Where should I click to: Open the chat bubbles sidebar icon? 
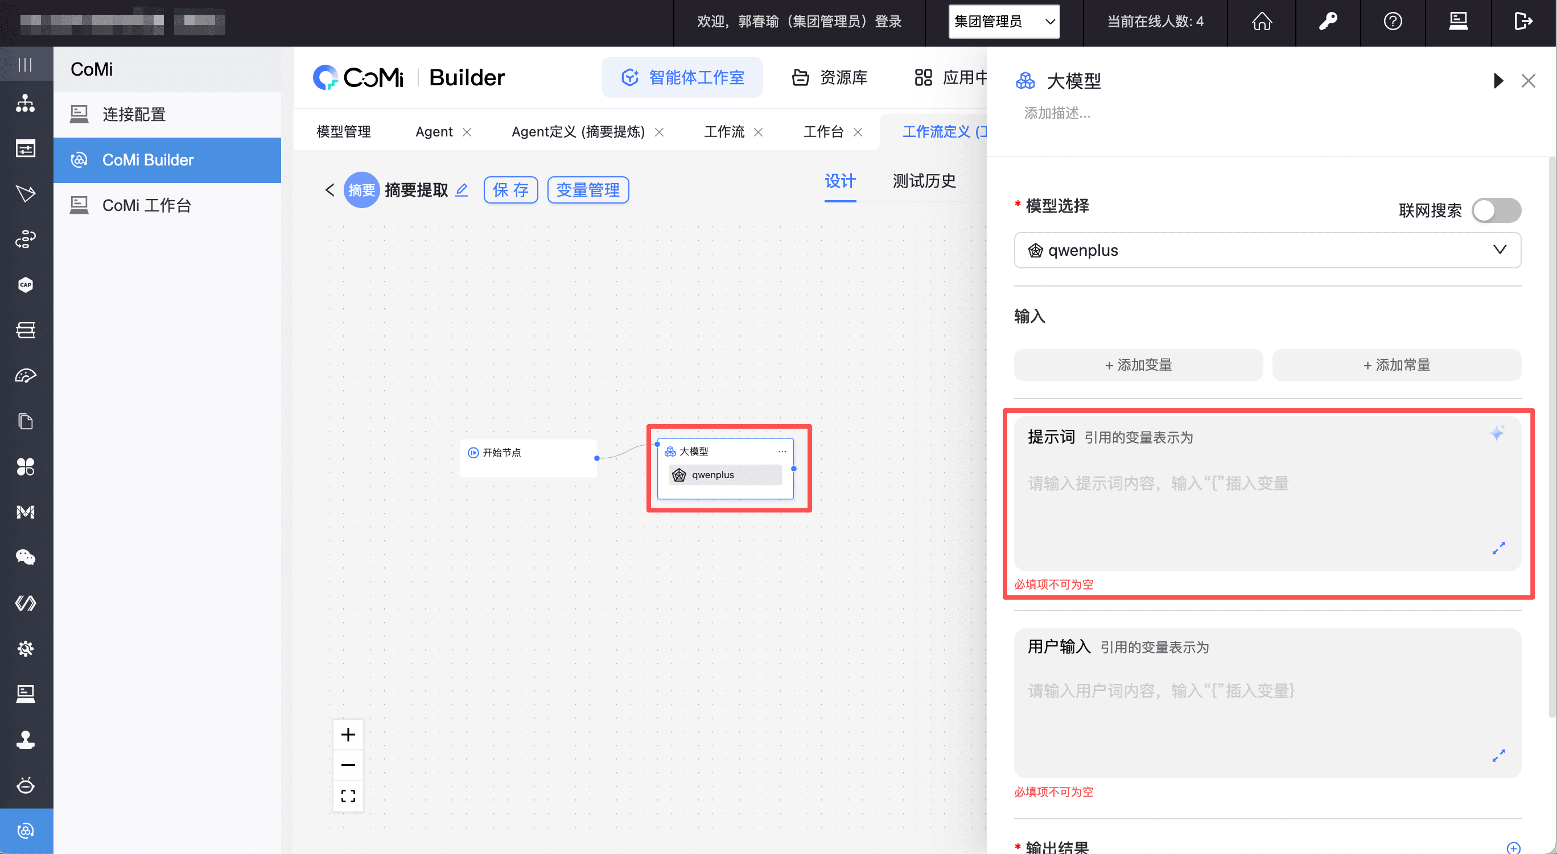[26, 557]
